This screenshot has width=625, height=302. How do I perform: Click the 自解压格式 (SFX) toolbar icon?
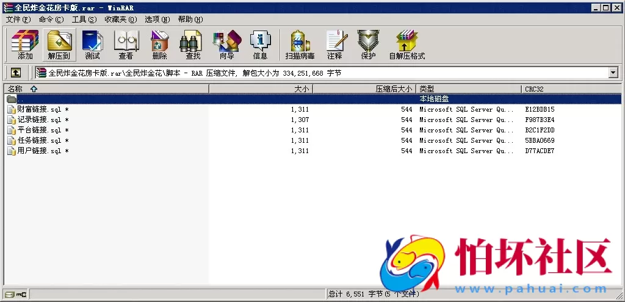click(407, 45)
